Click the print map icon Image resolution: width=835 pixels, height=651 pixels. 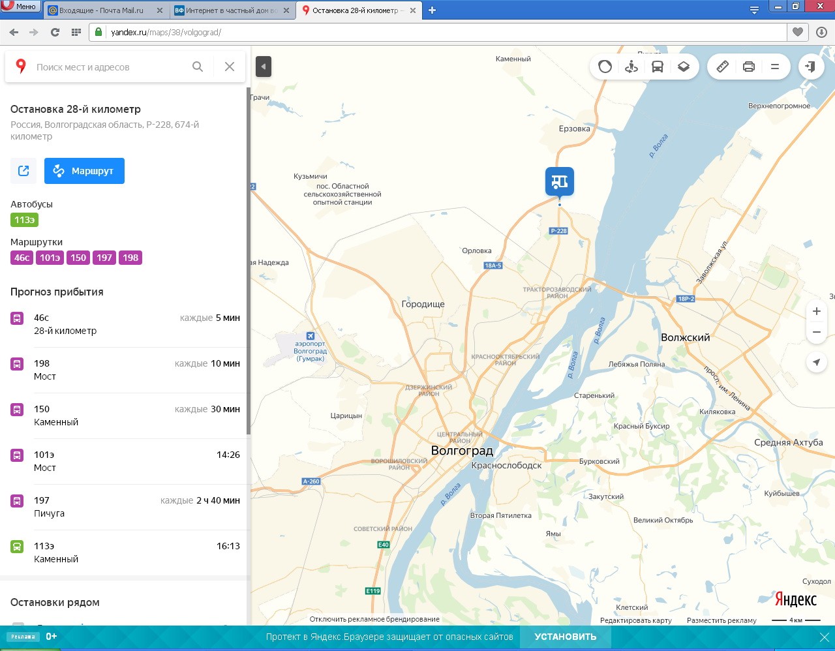(x=749, y=67)
